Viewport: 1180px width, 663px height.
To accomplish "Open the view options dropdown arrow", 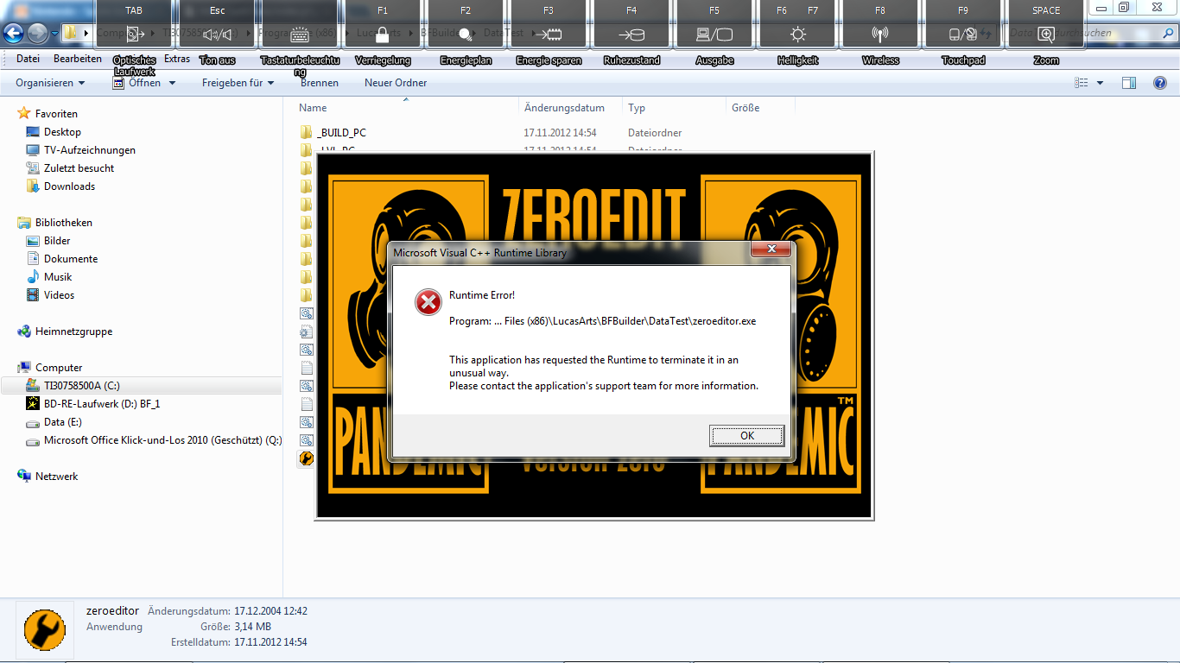I will tap(1100, 83).
